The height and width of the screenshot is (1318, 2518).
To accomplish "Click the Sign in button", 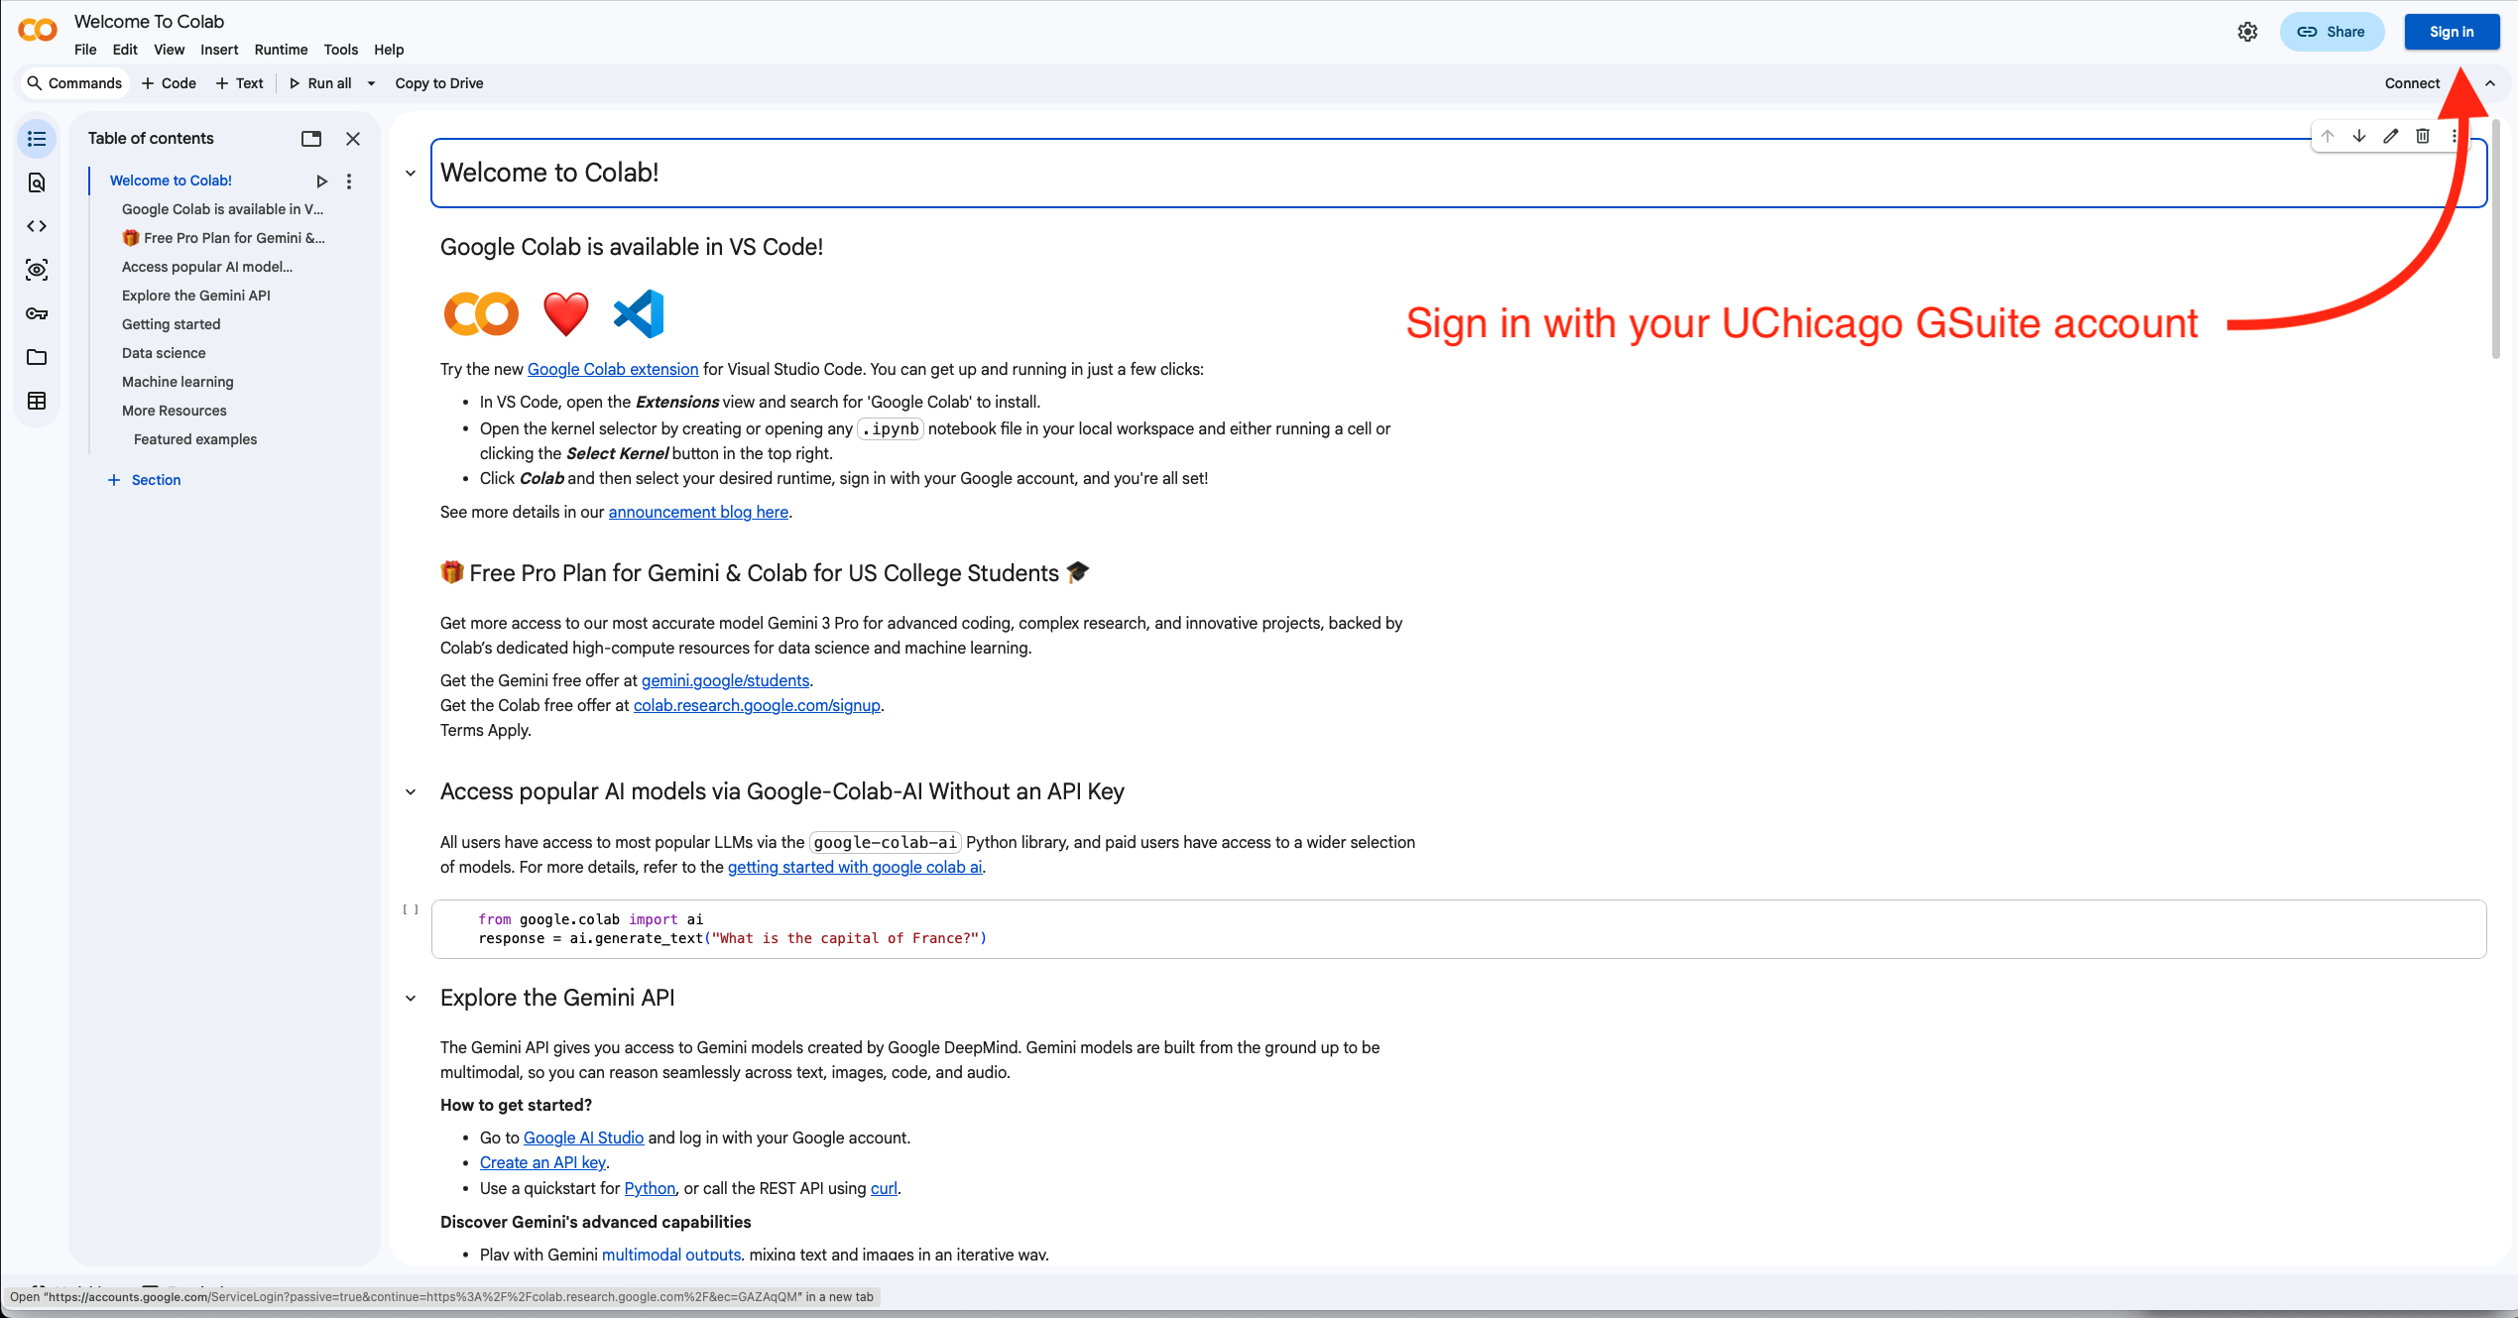I will click(x=2451, y=32).
